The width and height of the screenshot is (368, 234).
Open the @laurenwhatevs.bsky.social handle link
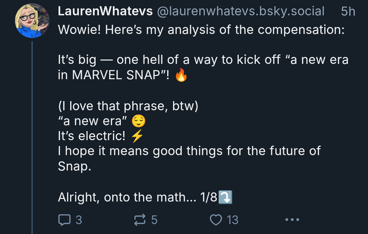coord(241,11)
